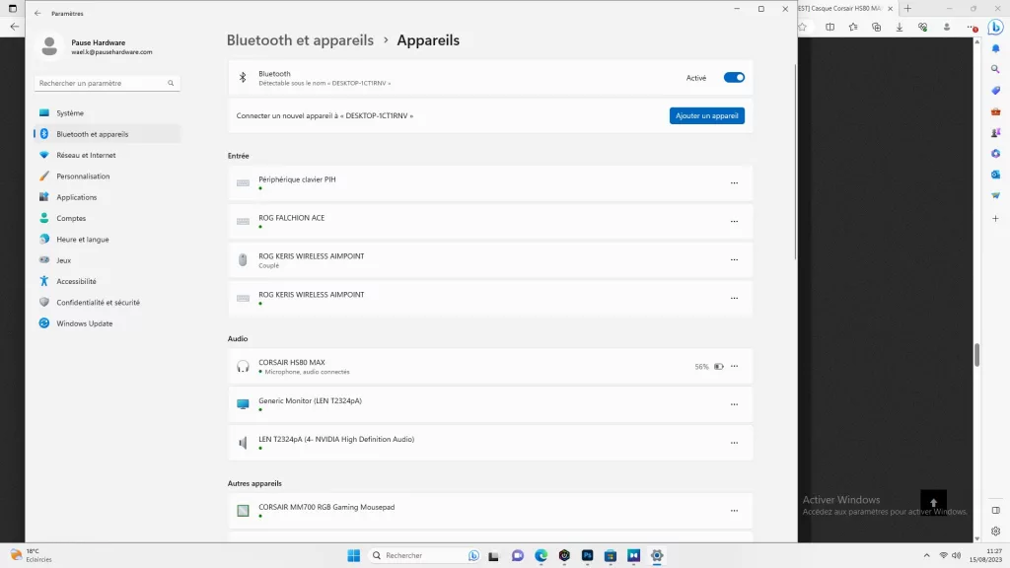1010x568 pixels.
Task: Focus the 'Rechercher un paramètre' search field
Action: 107,83
